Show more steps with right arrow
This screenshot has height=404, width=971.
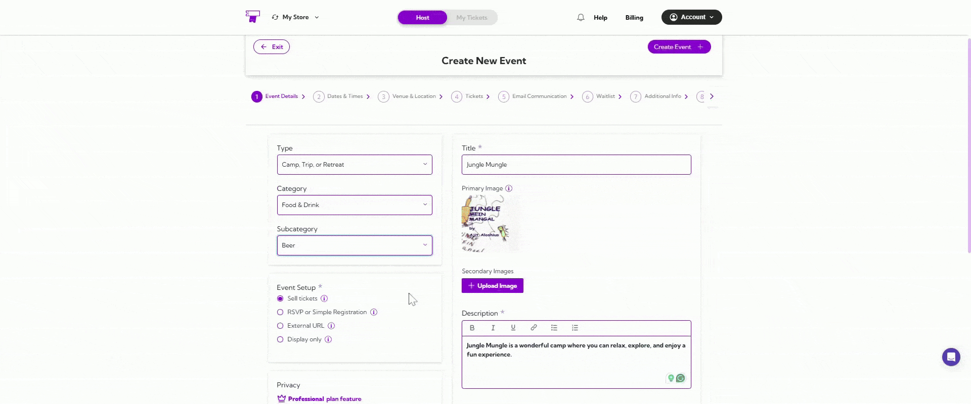[x=712, y=96]
